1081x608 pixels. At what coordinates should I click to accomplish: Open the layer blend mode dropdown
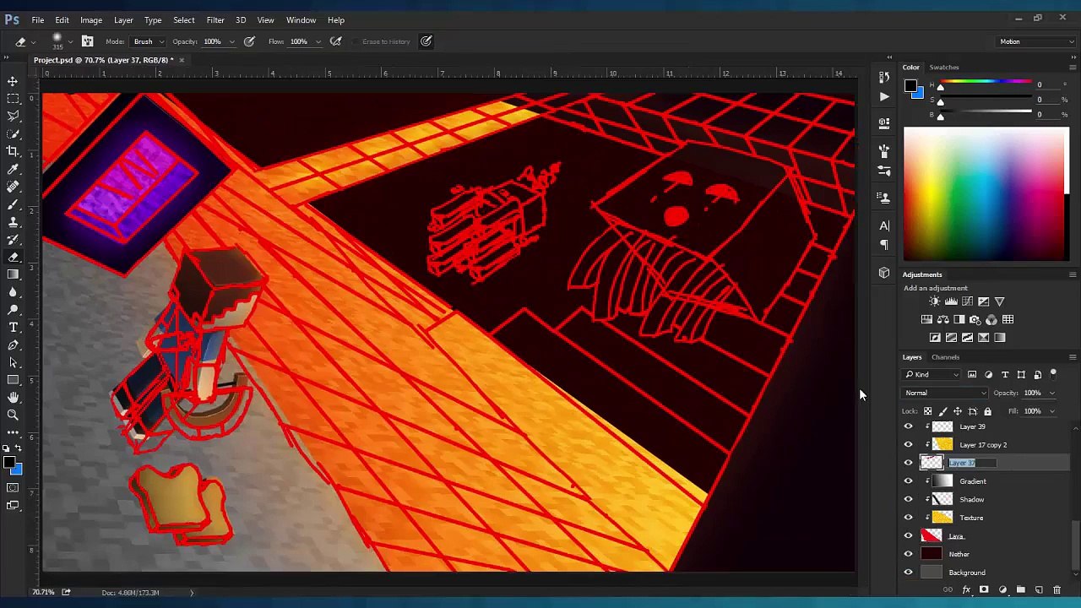[x=945, y=393]
